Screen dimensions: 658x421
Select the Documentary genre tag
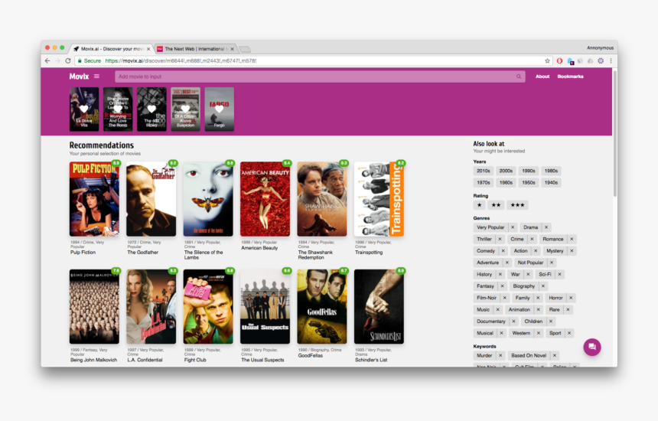pos(491,321)
